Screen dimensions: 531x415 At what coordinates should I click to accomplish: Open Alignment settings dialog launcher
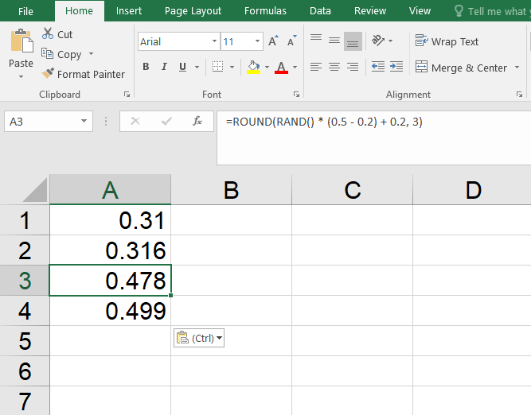(519, 95)
